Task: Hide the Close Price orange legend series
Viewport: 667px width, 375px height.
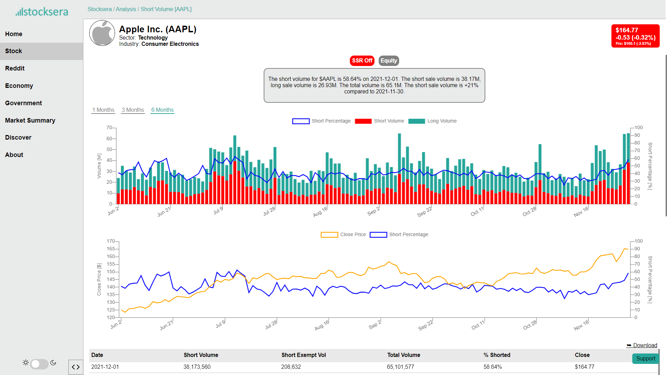Action: click(343, 234)
